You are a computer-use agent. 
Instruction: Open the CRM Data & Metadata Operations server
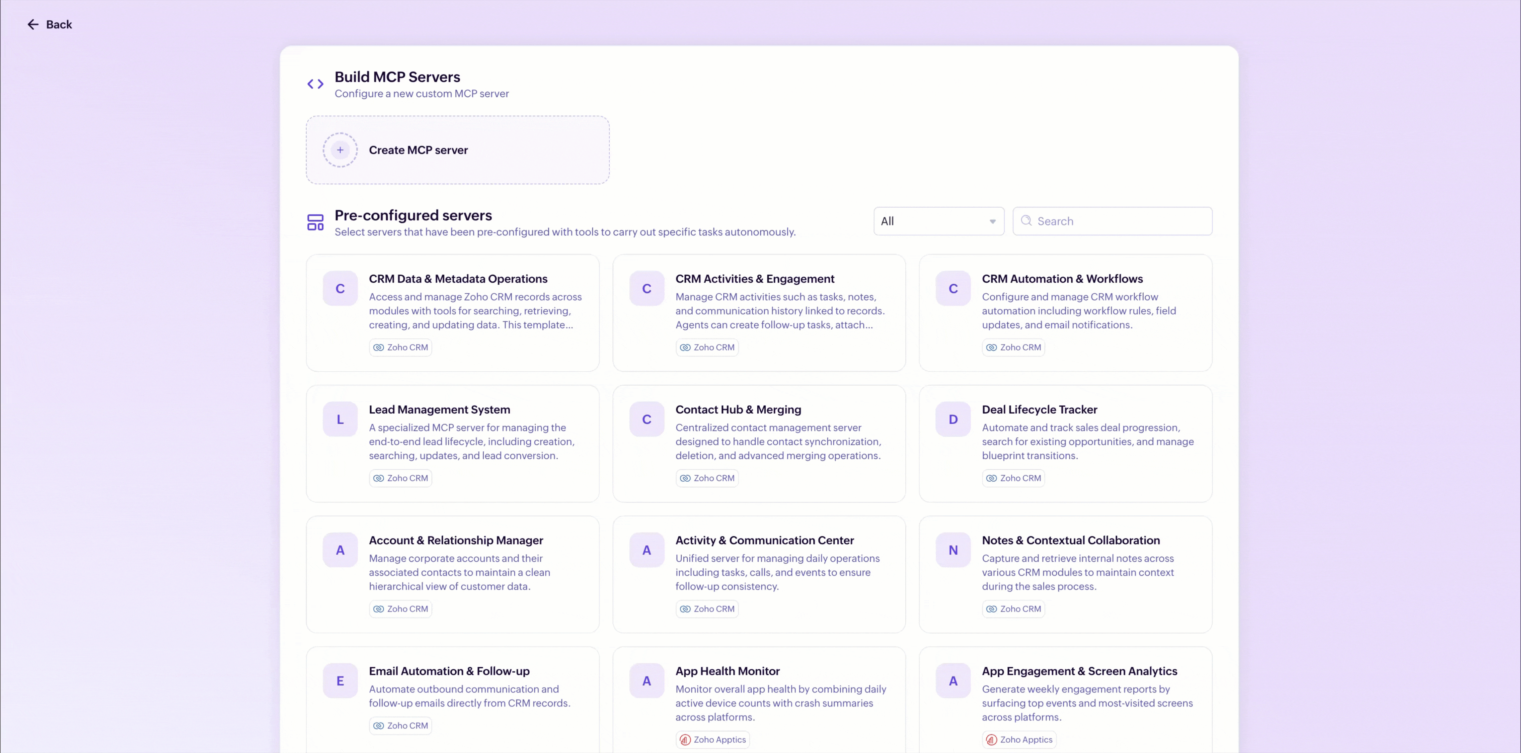pyautogui.click(x=453, y=312)
